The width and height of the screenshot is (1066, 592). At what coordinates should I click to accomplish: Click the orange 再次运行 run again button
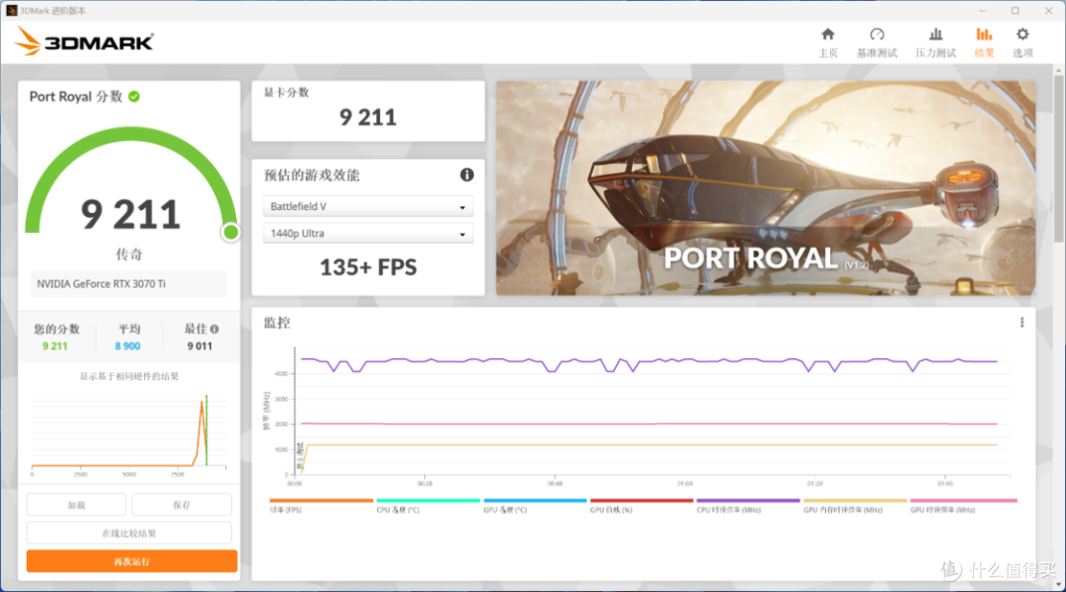coord(132,561)
